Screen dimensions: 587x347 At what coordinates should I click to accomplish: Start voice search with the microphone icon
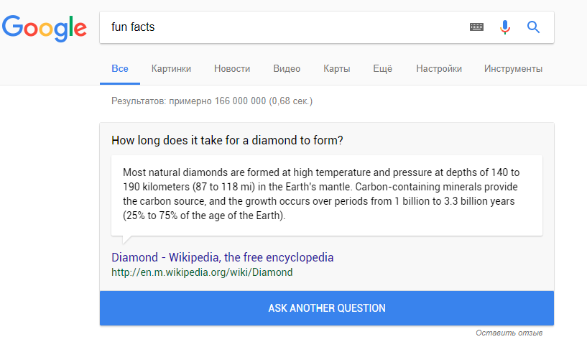click(x=505, y=27)
